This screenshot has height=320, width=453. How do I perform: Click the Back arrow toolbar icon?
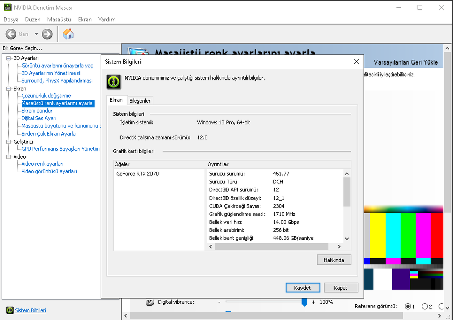[11, 34]
